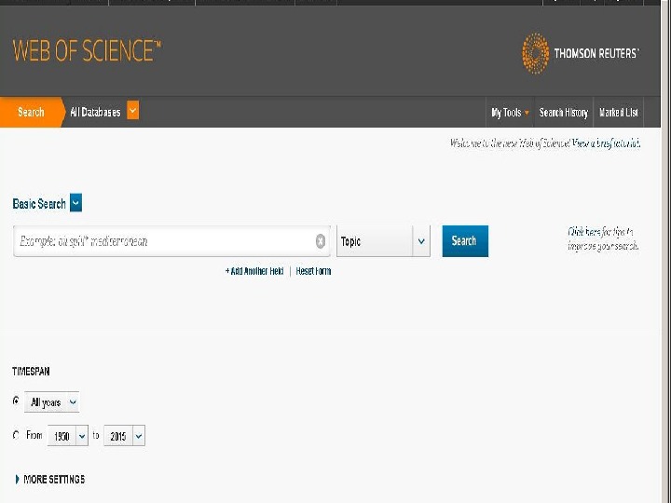Image resolution: width=671 pixels, height=503 pixels.
Task: Select the From-to year range radio button
Action: click(16, 435)
